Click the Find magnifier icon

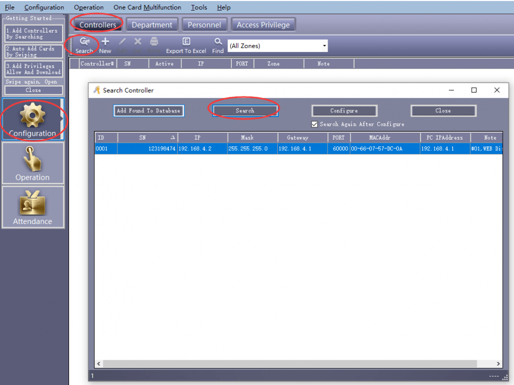[x=217, y=42]
